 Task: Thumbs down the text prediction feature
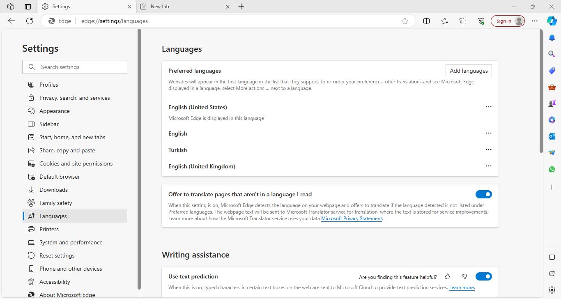[464, 277]
